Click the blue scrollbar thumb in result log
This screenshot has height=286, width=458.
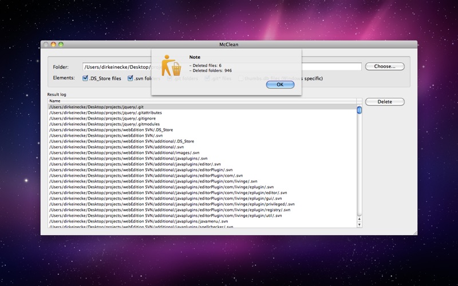pos(360,110)
